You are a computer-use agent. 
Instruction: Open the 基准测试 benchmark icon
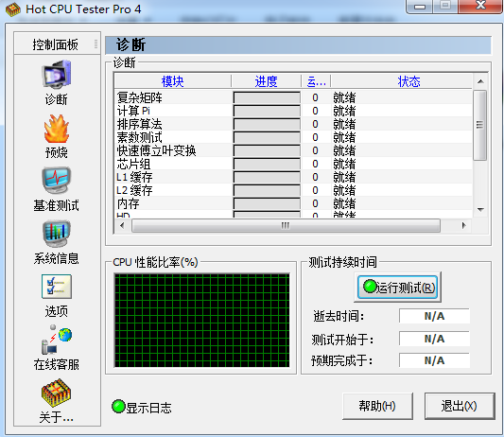(x=57, y=180)
